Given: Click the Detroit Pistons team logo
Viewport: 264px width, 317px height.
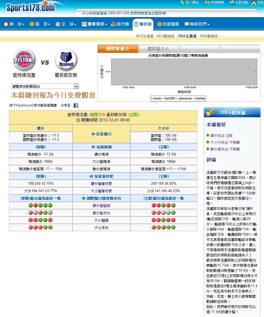Looking at the screenshot, I should coord(24,60).
